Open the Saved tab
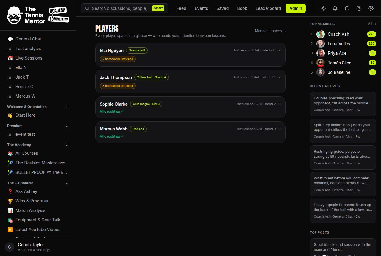 point(222,8)
